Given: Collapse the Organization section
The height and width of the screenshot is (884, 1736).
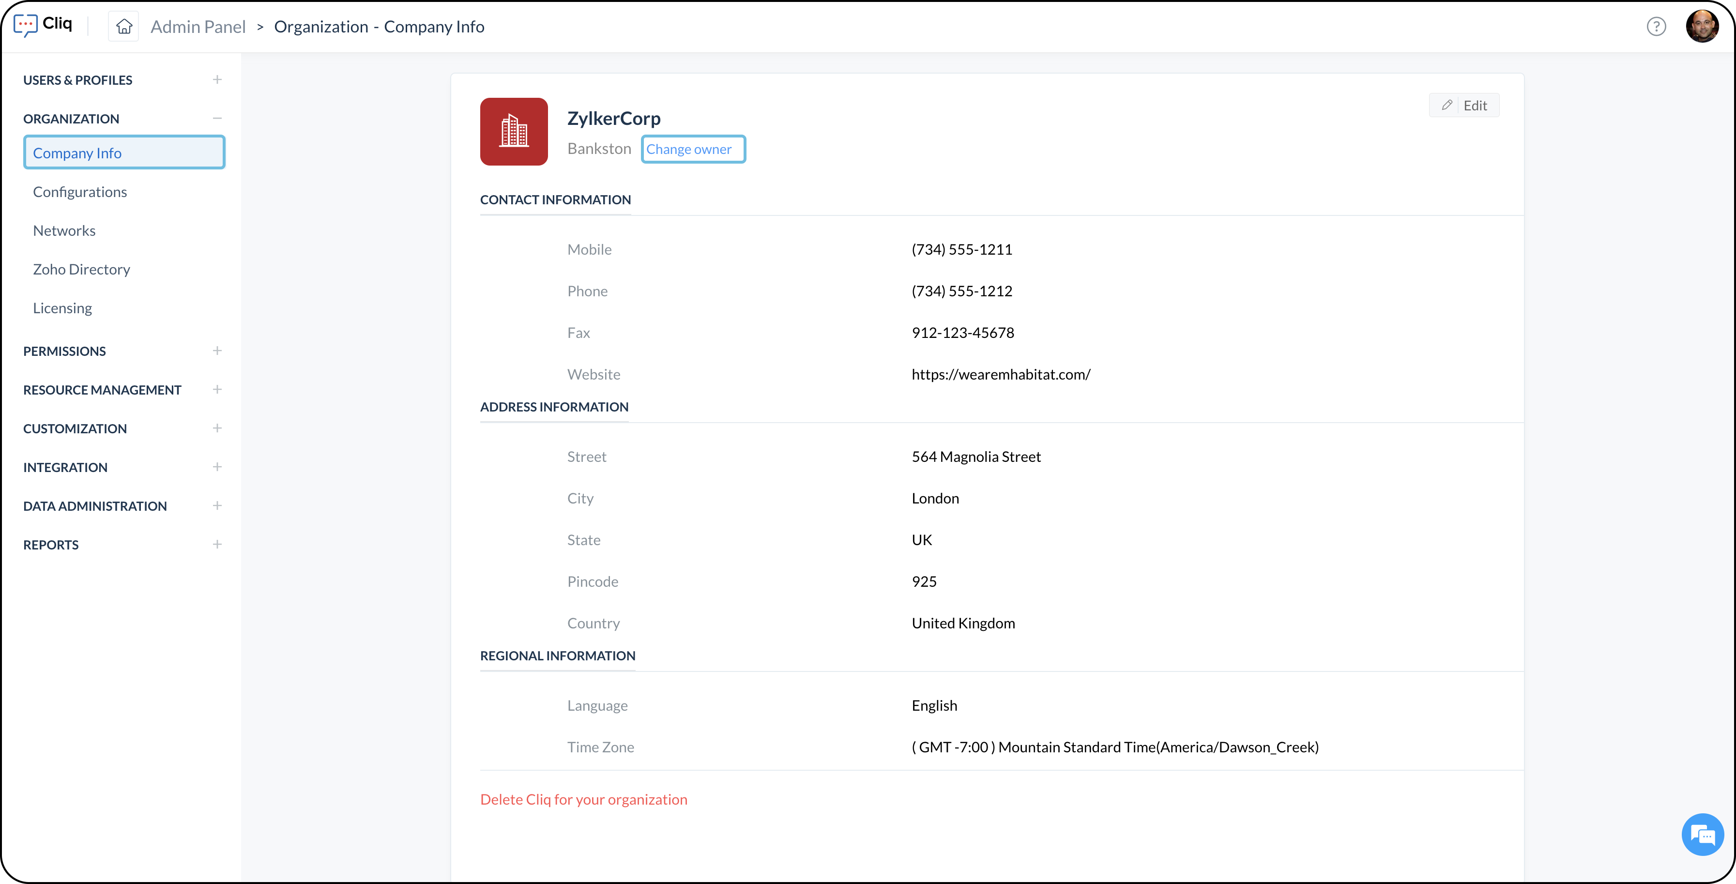Looking at the screenshot, I should tap(217, 119).
